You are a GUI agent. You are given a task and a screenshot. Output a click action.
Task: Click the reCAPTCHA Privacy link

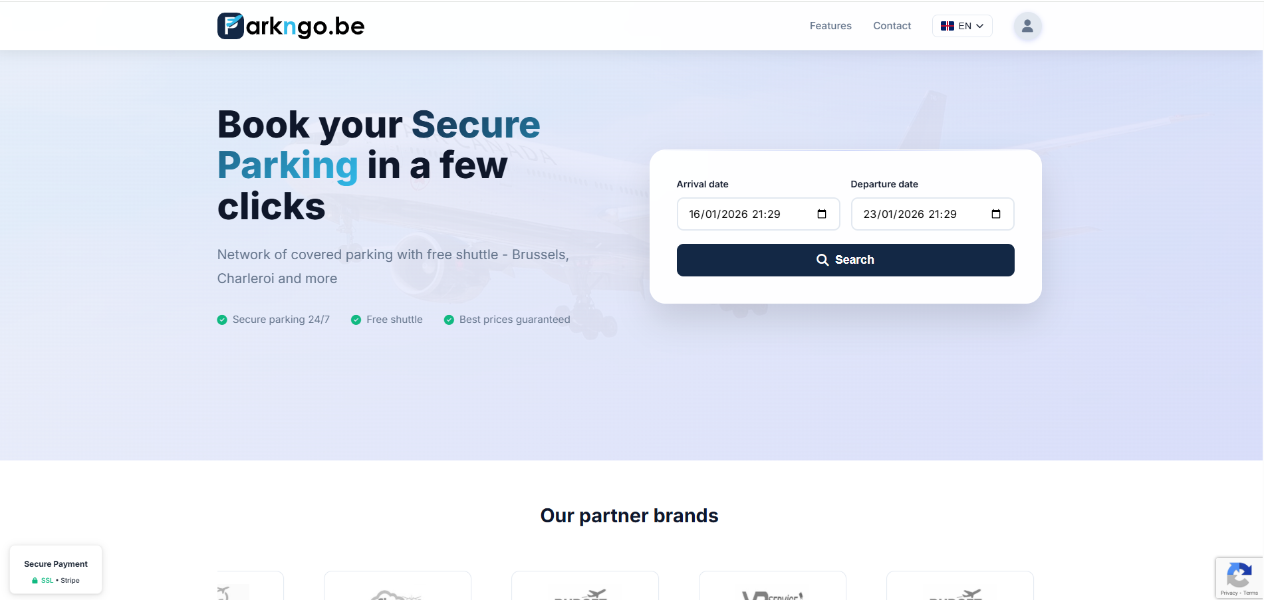(1229, 593)
